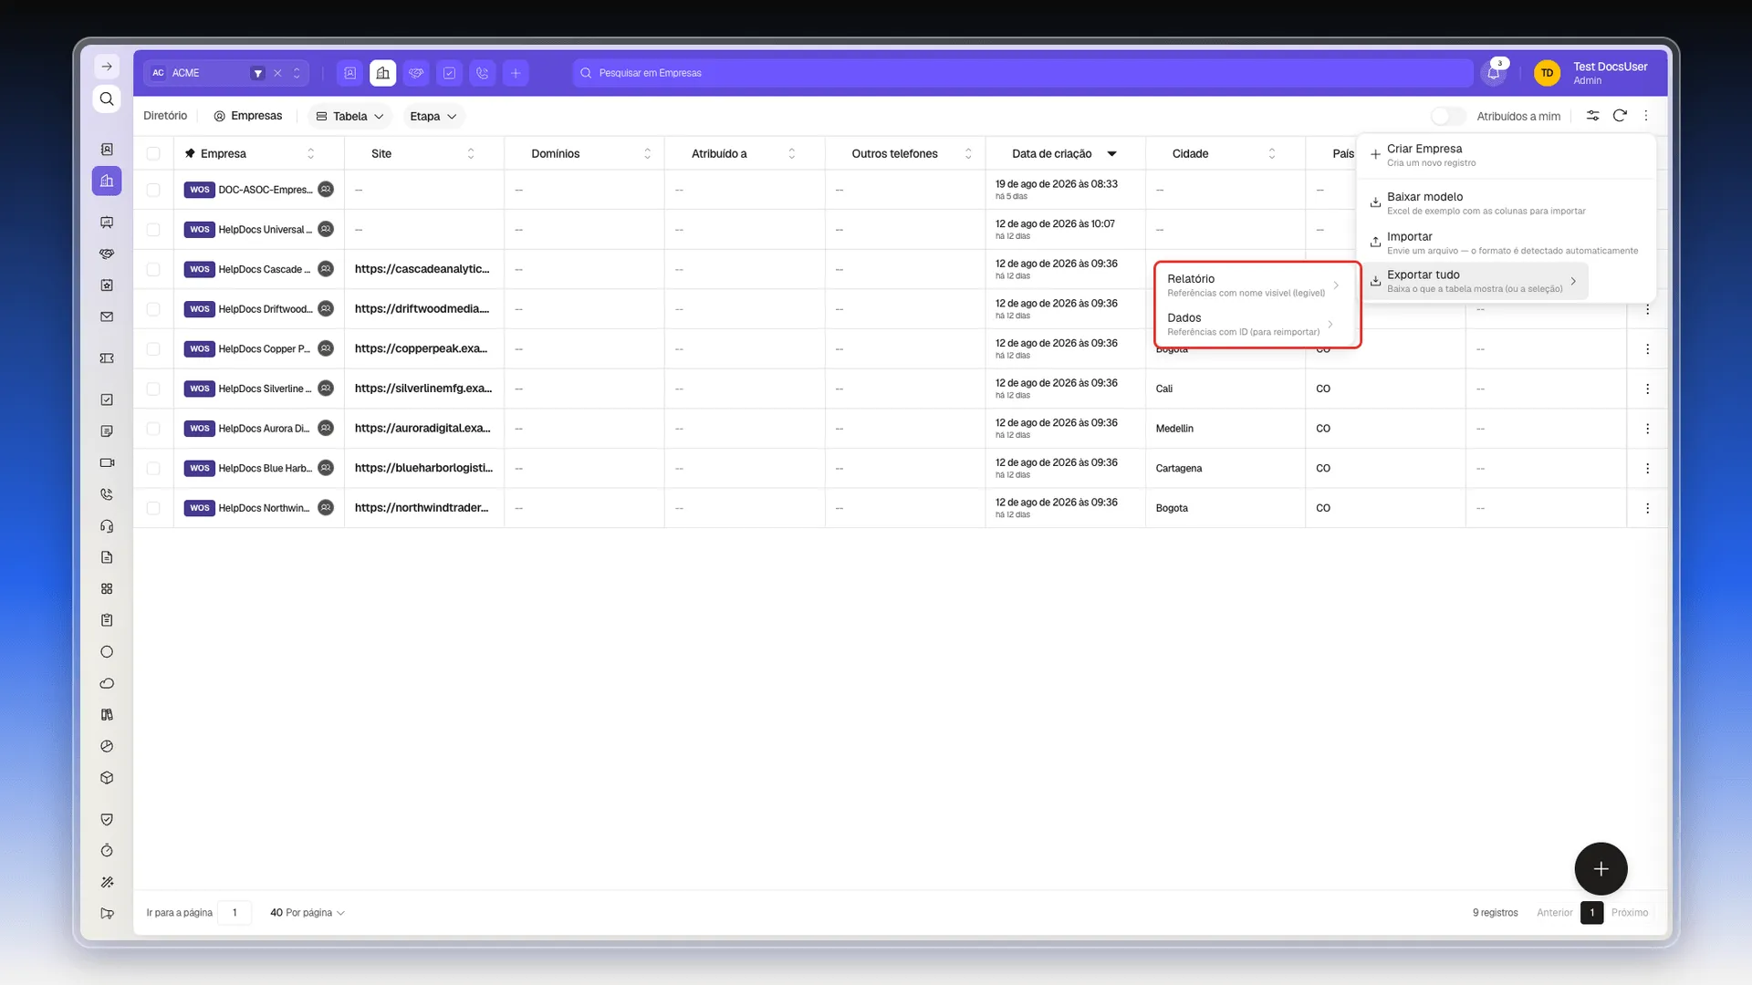1752x985 pixels.
Task: Select checkbox for HelpDocs Northwin row
Action: coord(153,508)
